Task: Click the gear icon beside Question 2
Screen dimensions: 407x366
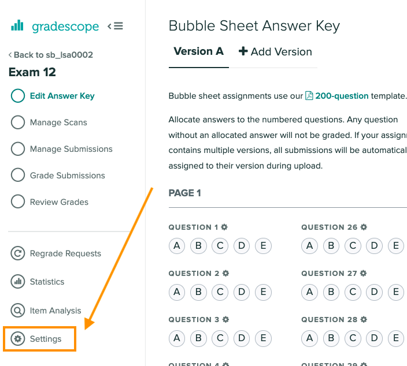Action: pos(226,274)
